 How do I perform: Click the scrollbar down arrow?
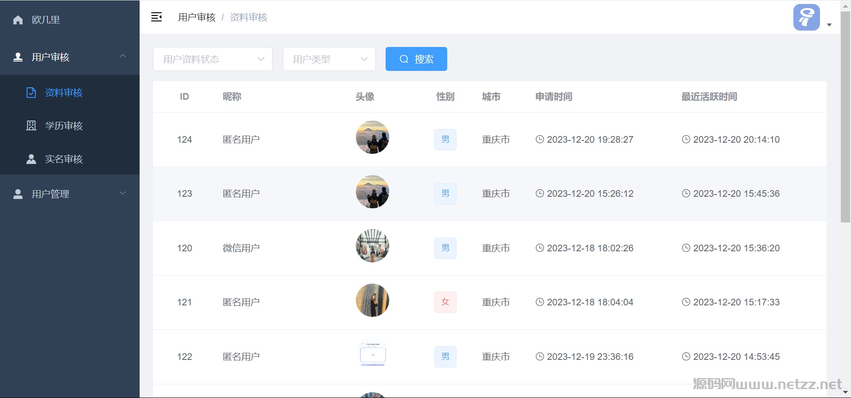tap(845, 392)
